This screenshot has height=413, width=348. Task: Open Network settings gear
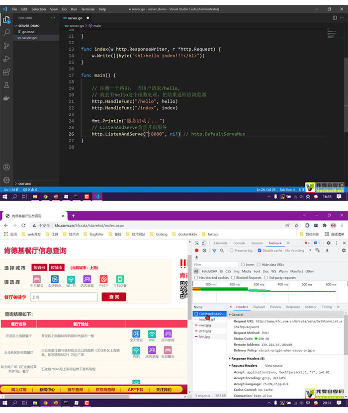pos(344,250)
